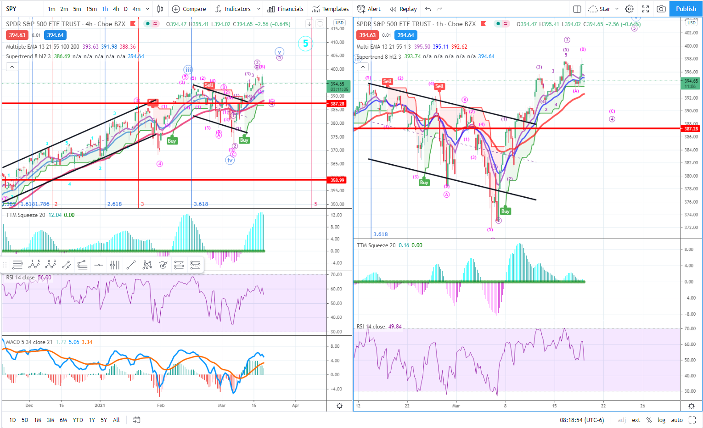This screenshot has height=428, width=703.
Task: Select the D daily timeframe
Action: pyautogui.click(x=126, y=9)
